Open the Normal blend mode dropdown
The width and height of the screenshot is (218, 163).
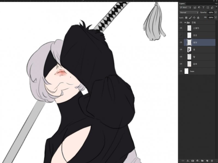pos(189,12)
